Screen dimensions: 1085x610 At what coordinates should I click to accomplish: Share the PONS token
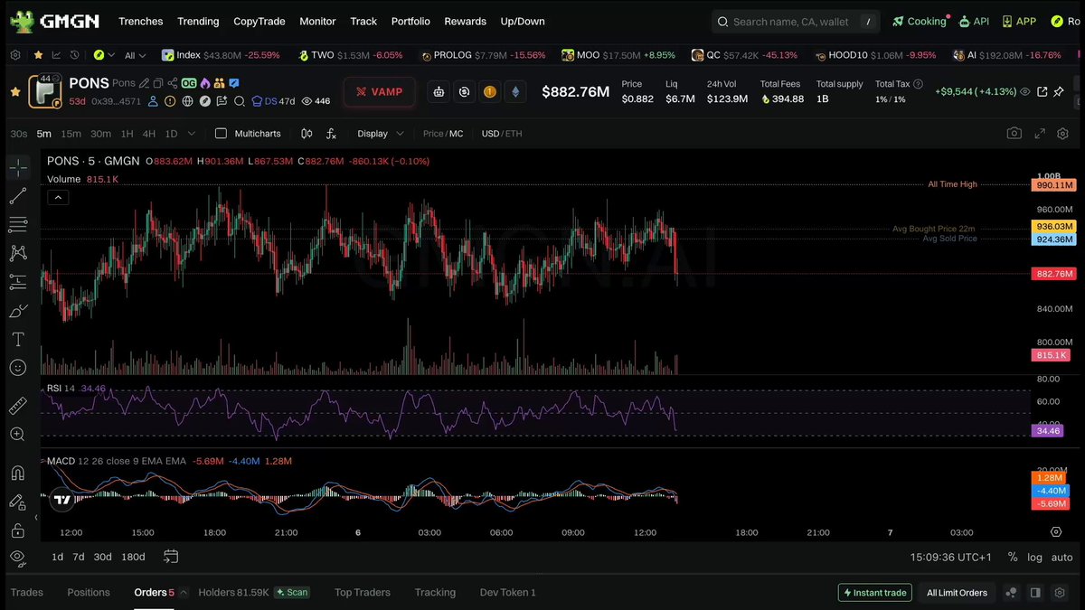[173, 83]
